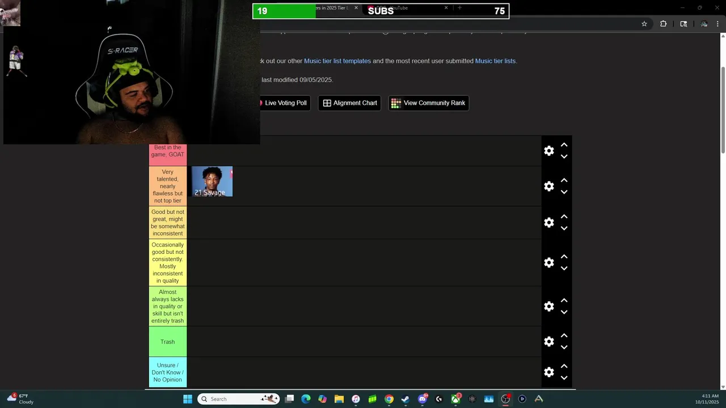The image size is (726, 408).
Task: Open a new Chrome tab
Action: (459, 8)
